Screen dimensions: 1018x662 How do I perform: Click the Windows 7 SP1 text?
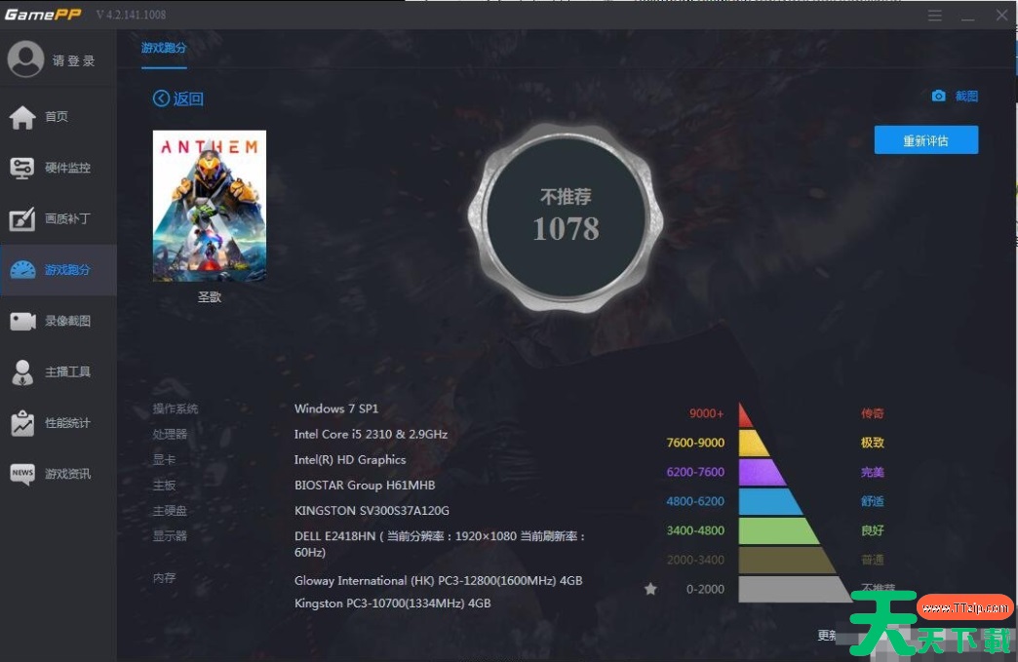(336, 409)
